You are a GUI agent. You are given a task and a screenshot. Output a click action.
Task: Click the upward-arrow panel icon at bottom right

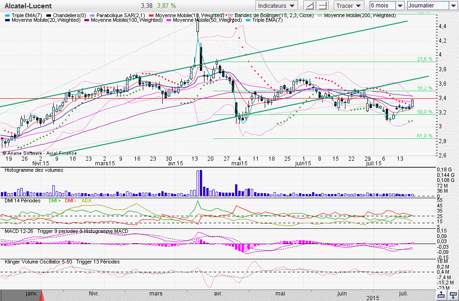click(x=441, y=295)
